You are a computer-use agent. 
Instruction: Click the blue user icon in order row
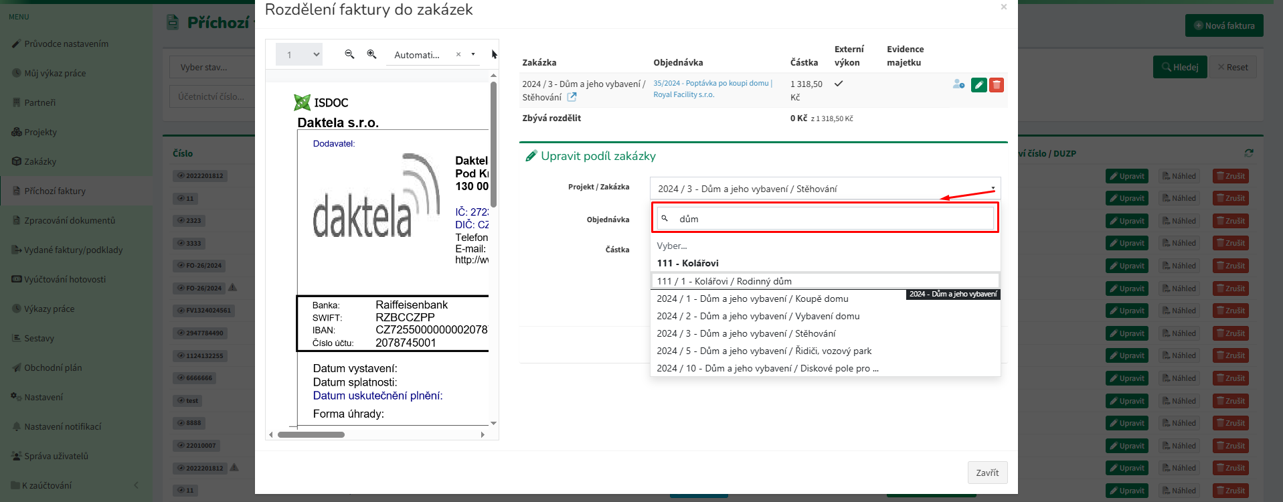[958, 84]
